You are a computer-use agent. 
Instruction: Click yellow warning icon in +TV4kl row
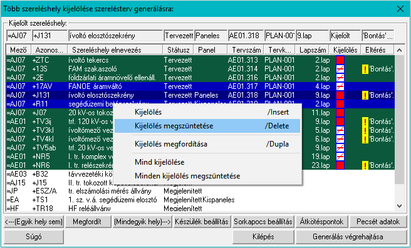point(365,139)
